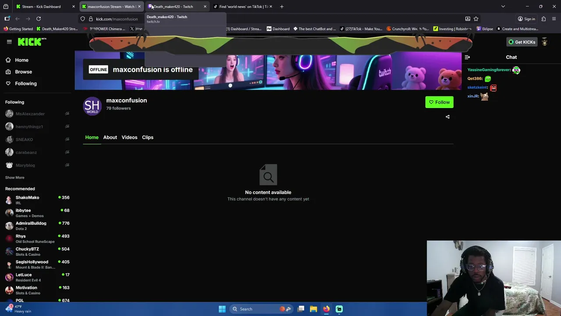The height and width of the screenshot is (316, 561).
Task: Open the user profile avatar menu
Action: click(x=544, y=42)
